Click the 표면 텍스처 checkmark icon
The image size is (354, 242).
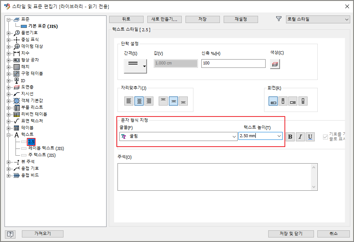coord(17,121)
